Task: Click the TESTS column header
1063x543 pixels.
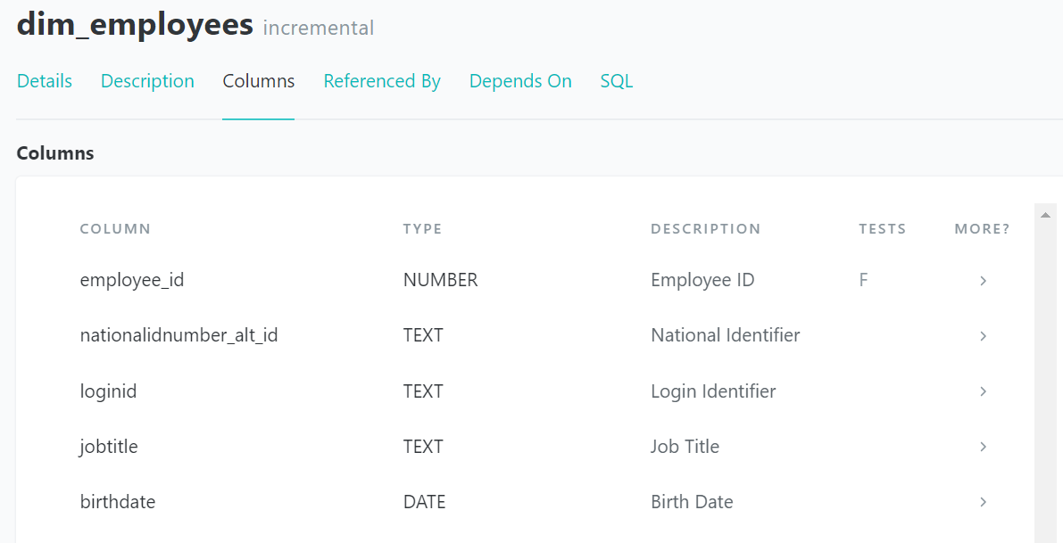Action: 883,229
